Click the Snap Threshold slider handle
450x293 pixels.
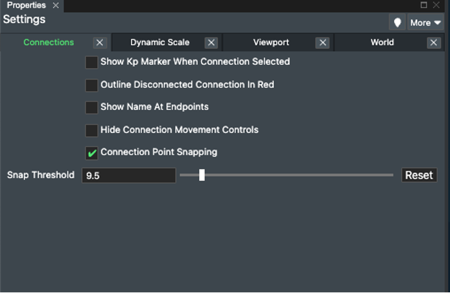click(x=202, y=175)
